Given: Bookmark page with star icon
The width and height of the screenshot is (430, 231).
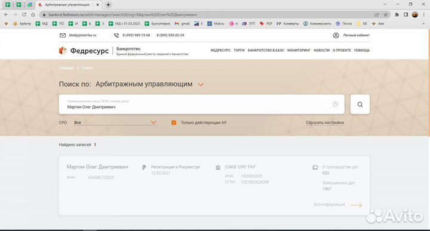Looking at the screenshot, I should point(386,14).
